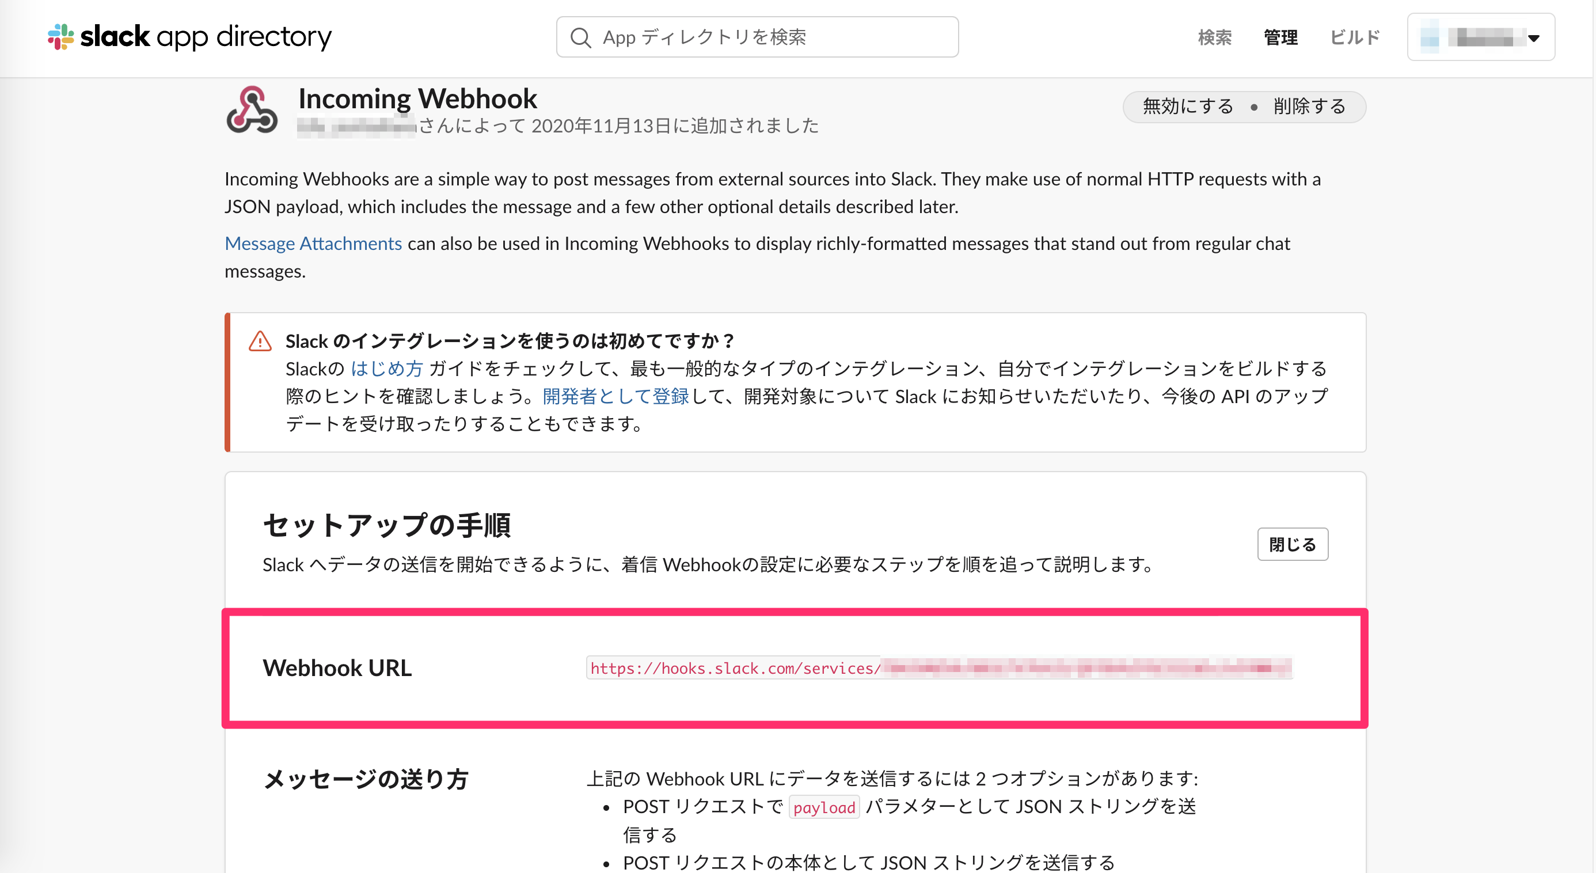The width and height of the screenshot is (1596, 873).
Task: Open the 管理 nav item
Action: click(x=1280, y=37)
